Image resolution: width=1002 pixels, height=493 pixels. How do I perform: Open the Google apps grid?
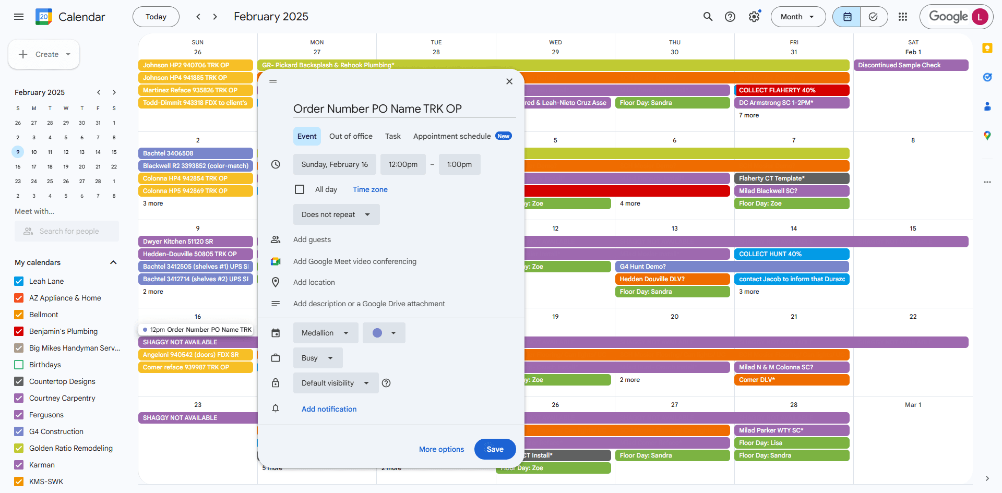pyautogui.click(x=903, y=17)
